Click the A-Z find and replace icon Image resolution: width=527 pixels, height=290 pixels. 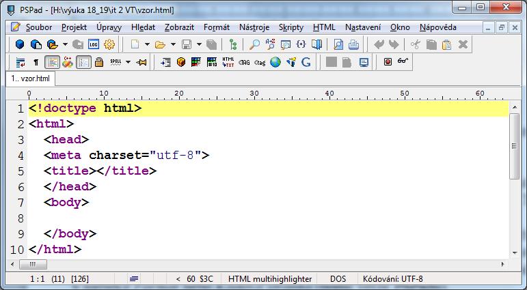(270, 44)
